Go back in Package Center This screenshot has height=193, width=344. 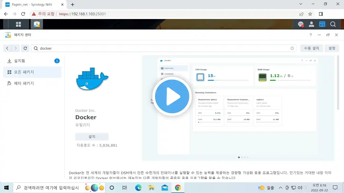click(x=7, y=48)
